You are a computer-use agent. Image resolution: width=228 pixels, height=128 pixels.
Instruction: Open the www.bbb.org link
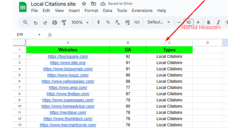click(x=68, y=63)
